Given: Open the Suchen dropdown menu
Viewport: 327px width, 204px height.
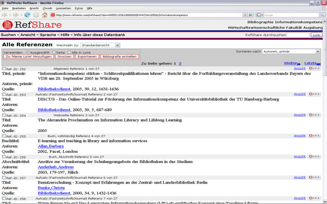Looking at the screenshot, I should 10,35.
